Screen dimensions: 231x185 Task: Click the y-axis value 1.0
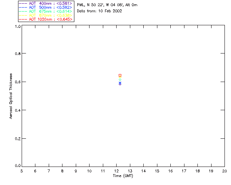[x=18, y=26]
